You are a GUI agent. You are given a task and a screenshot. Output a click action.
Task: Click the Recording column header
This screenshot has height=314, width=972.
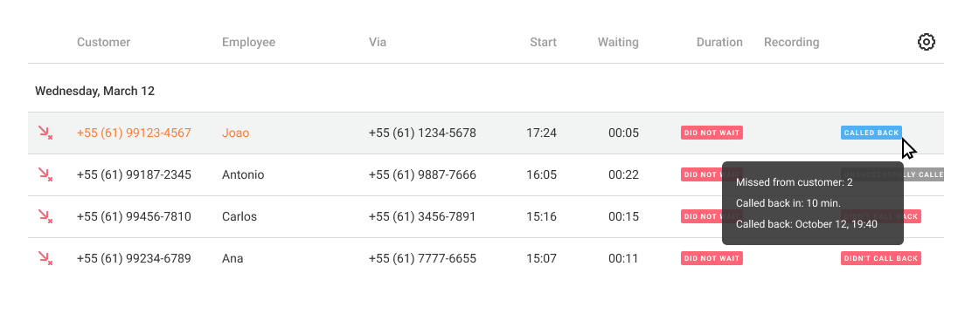point(792,43)
